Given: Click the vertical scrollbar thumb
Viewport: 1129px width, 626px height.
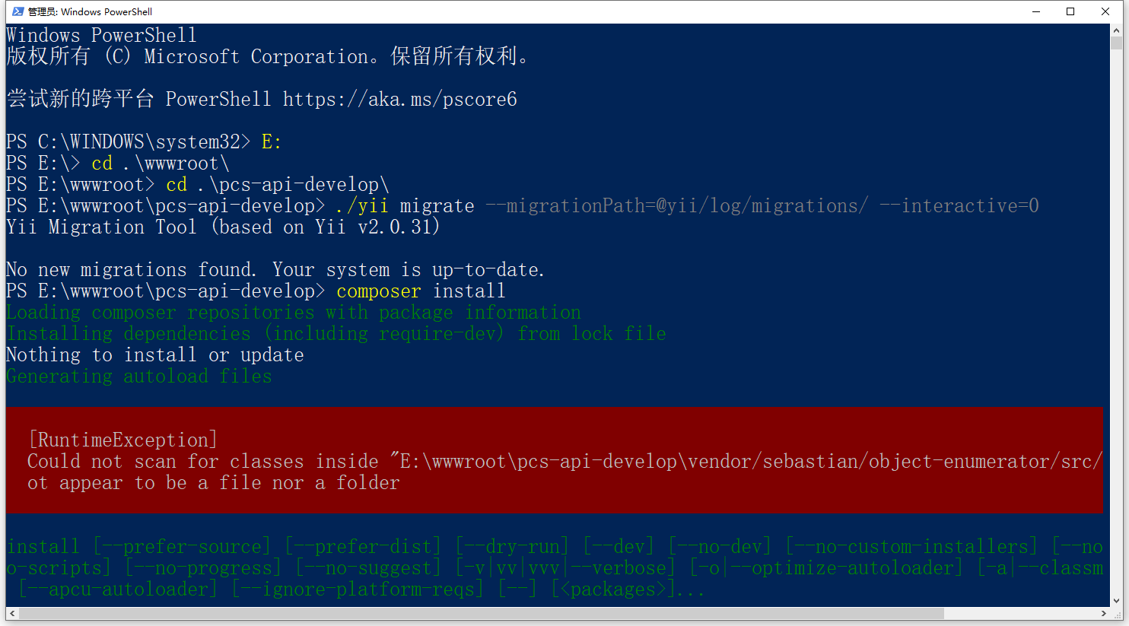Looking at the screenshot, I should click(x=1116, y=43).
